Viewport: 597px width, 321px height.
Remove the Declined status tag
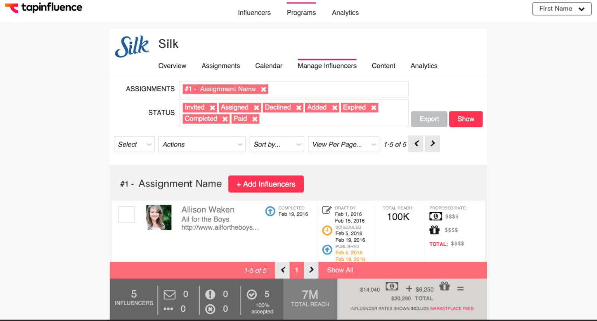coord(298,108)
